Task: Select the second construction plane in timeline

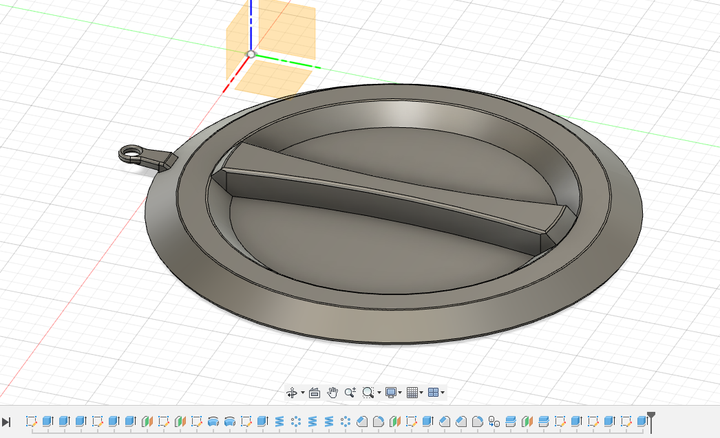Action: (180, 421)
